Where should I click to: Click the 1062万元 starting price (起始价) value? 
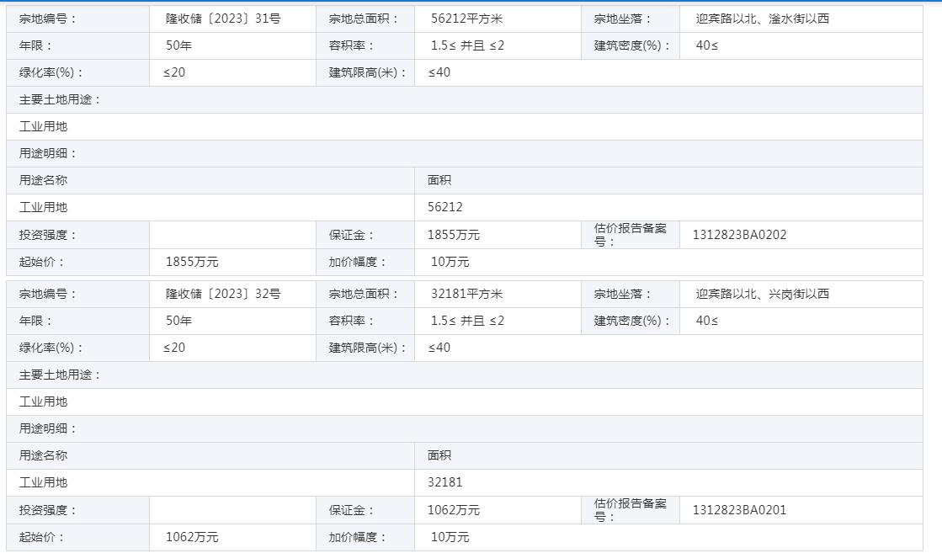(x=192, y=537)
